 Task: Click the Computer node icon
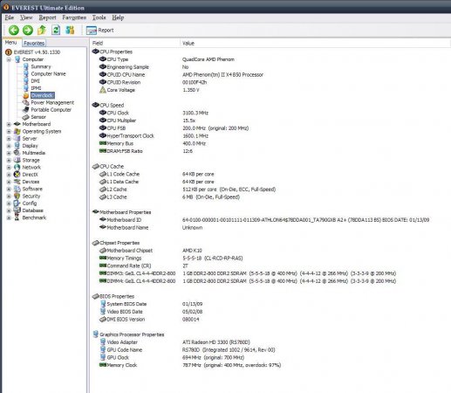[17, 59]
